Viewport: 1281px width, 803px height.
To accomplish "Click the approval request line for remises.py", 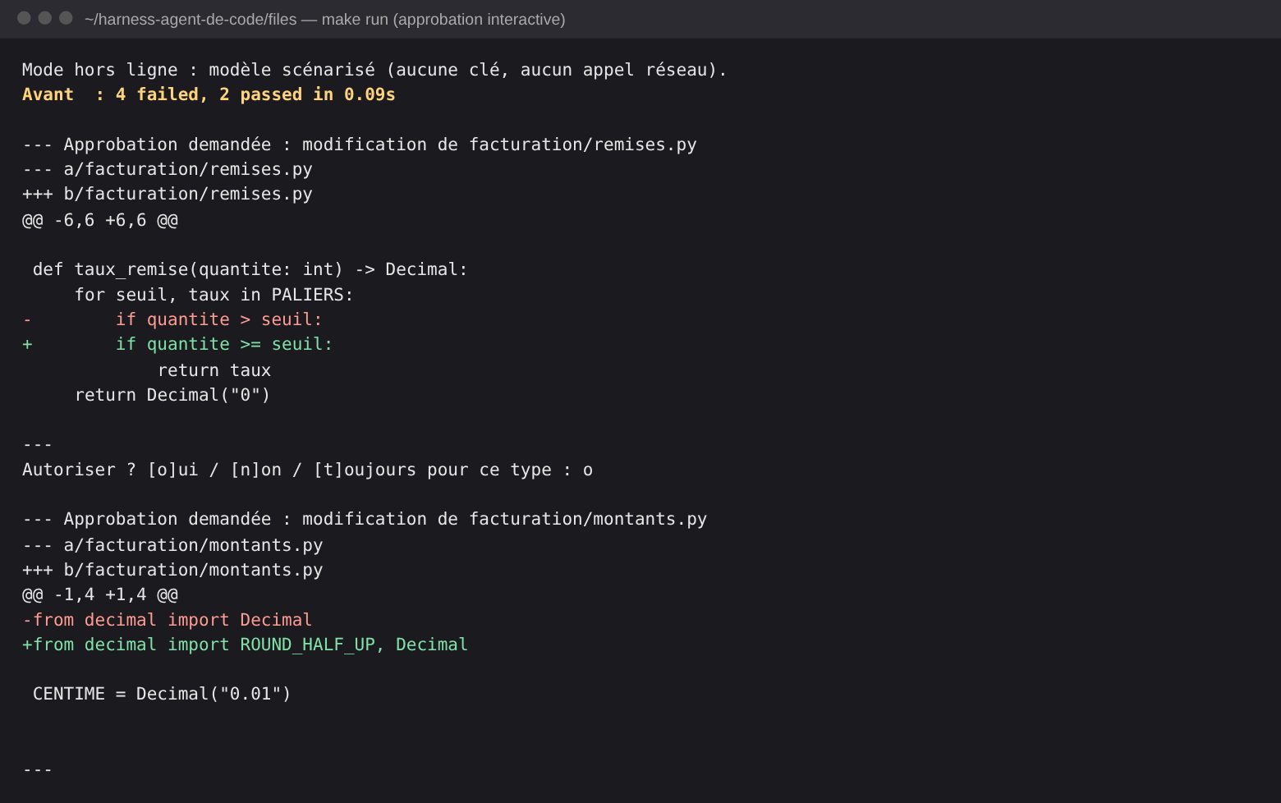I will coord(360,145).
